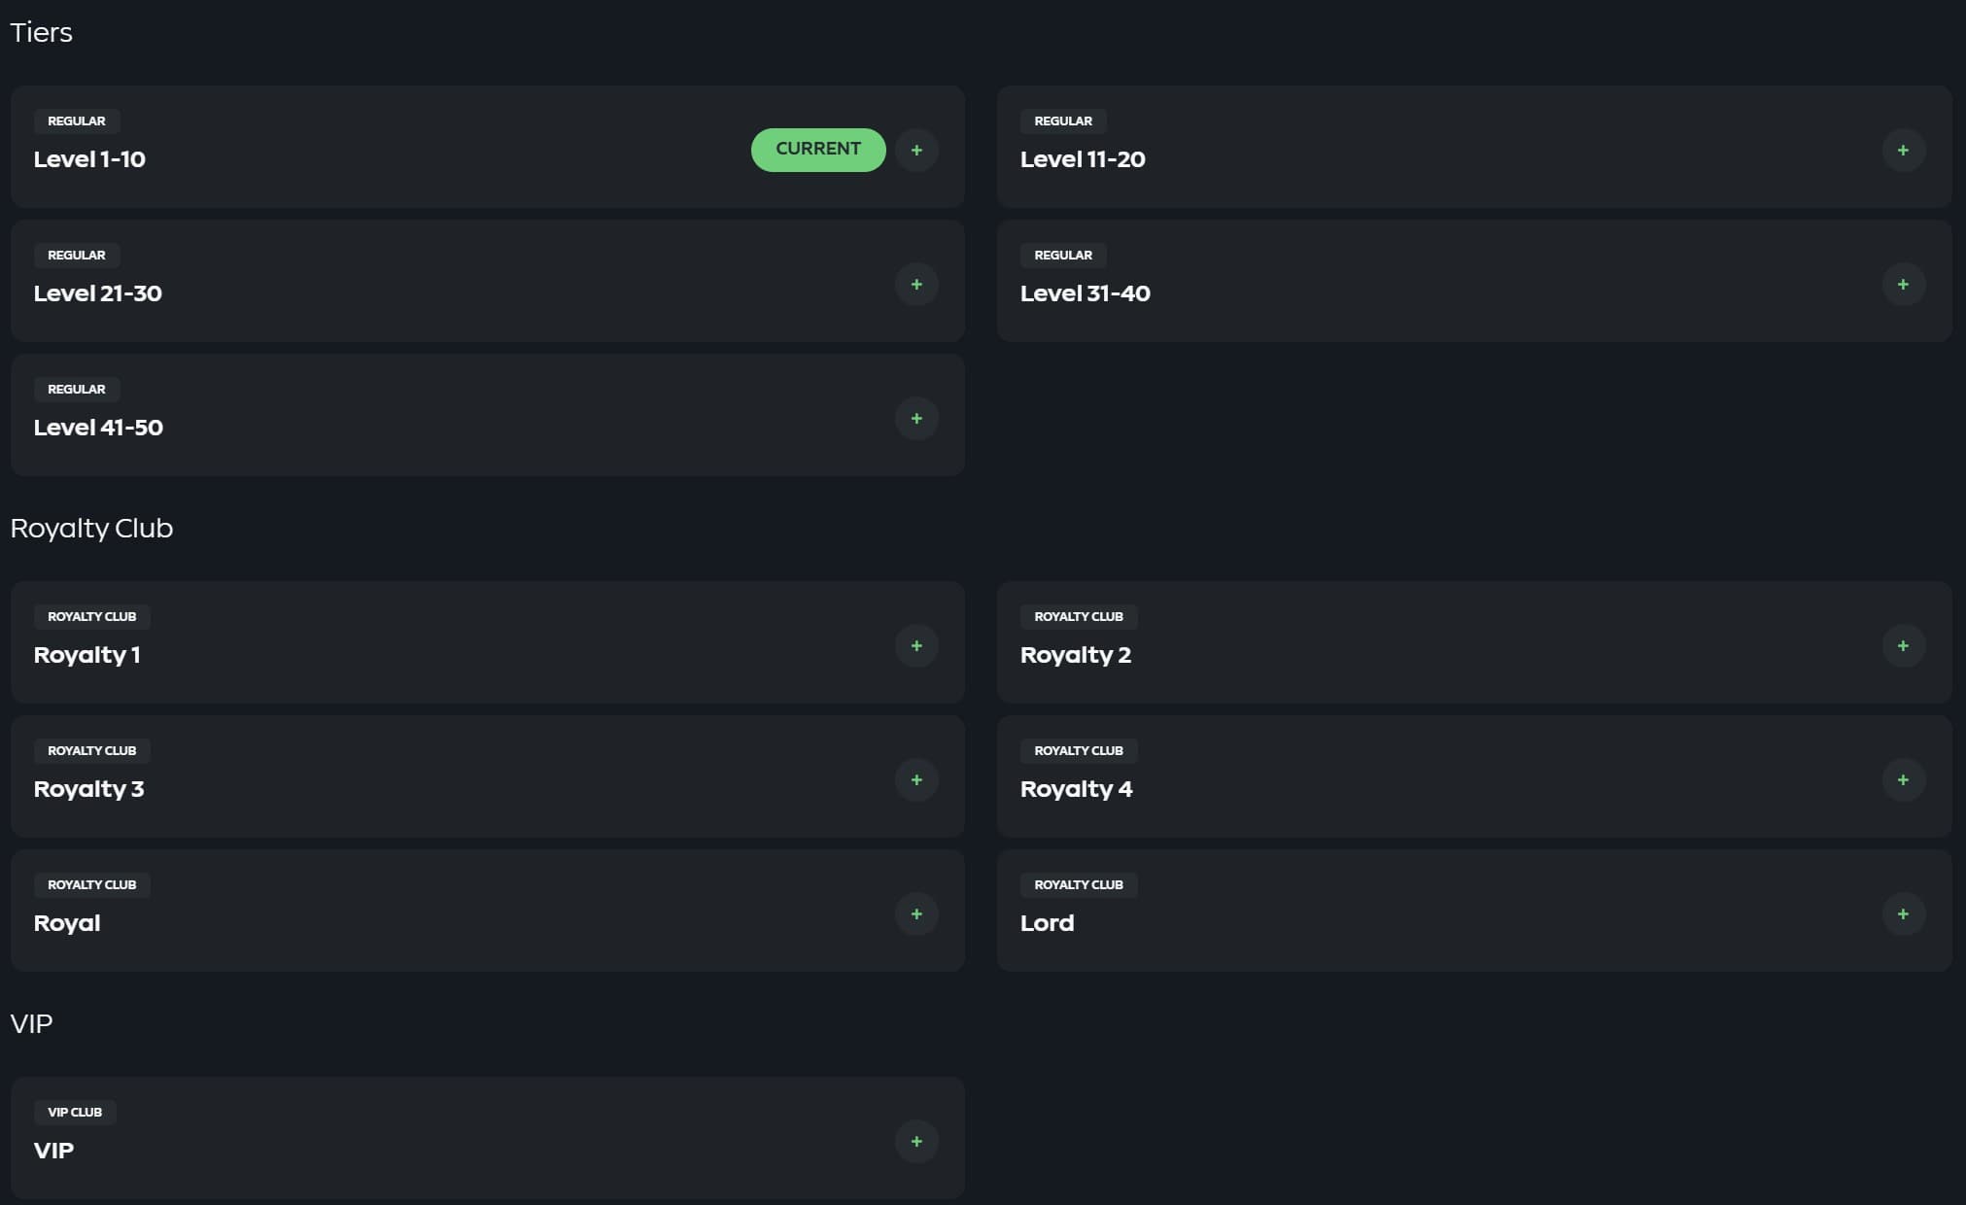Click the plus icon on Royalty 3
Viewport: 1966px width, 1205px height.
click(x=916, y=779)
